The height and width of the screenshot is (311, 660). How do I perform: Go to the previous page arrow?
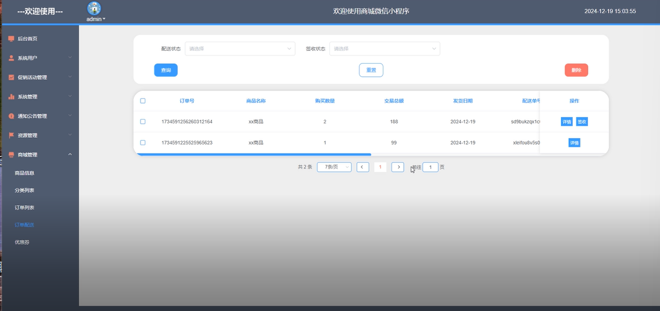pos(363,167)
